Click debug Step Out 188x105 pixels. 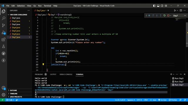(161, 15)
